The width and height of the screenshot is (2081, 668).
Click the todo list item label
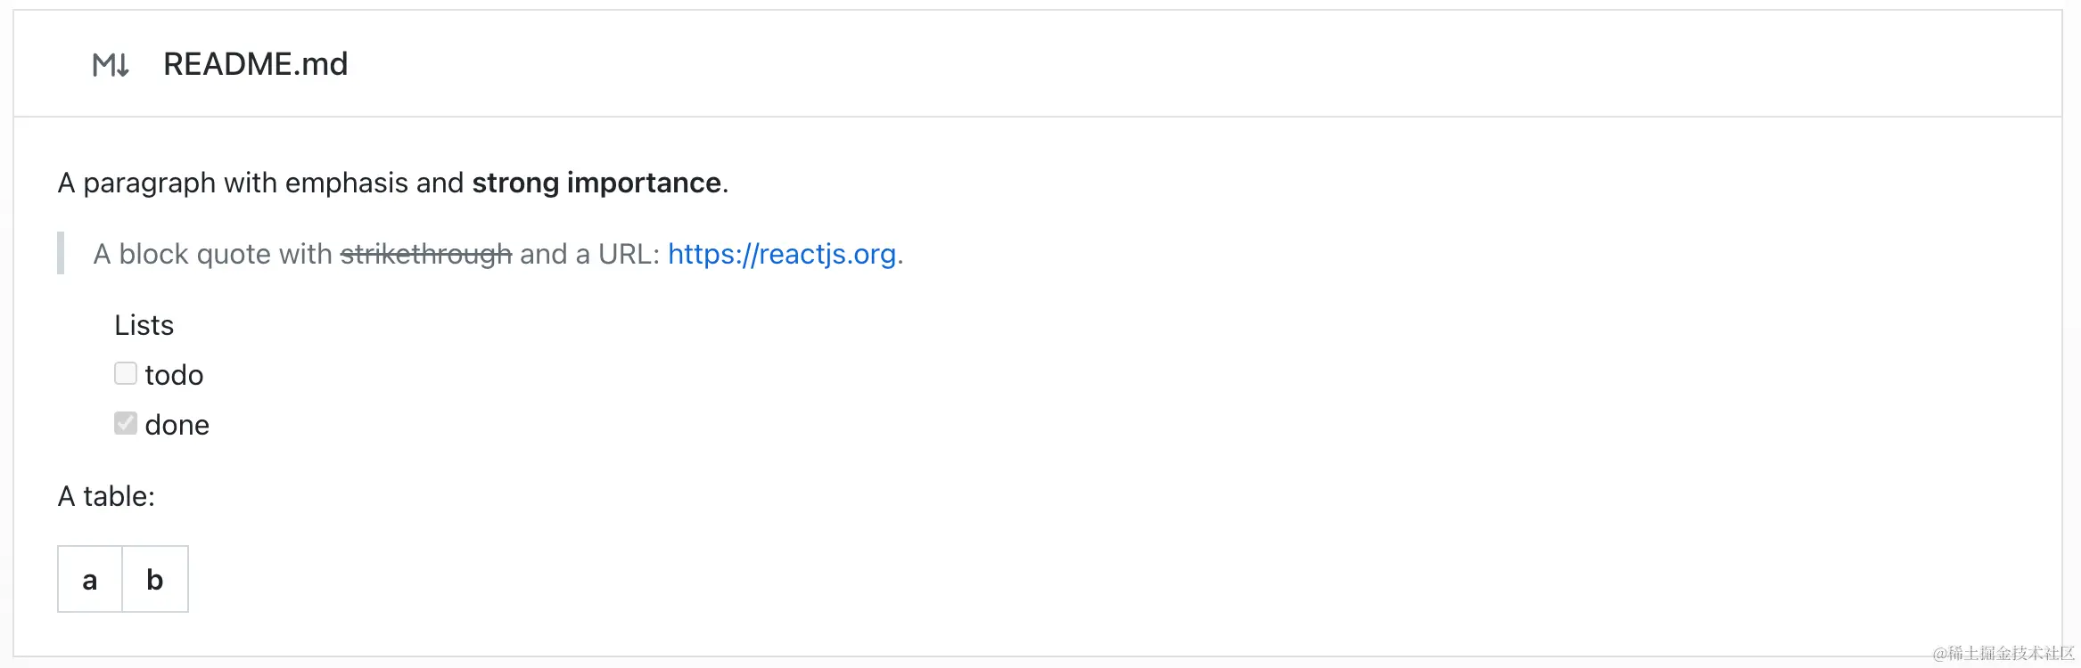point(174,375)
